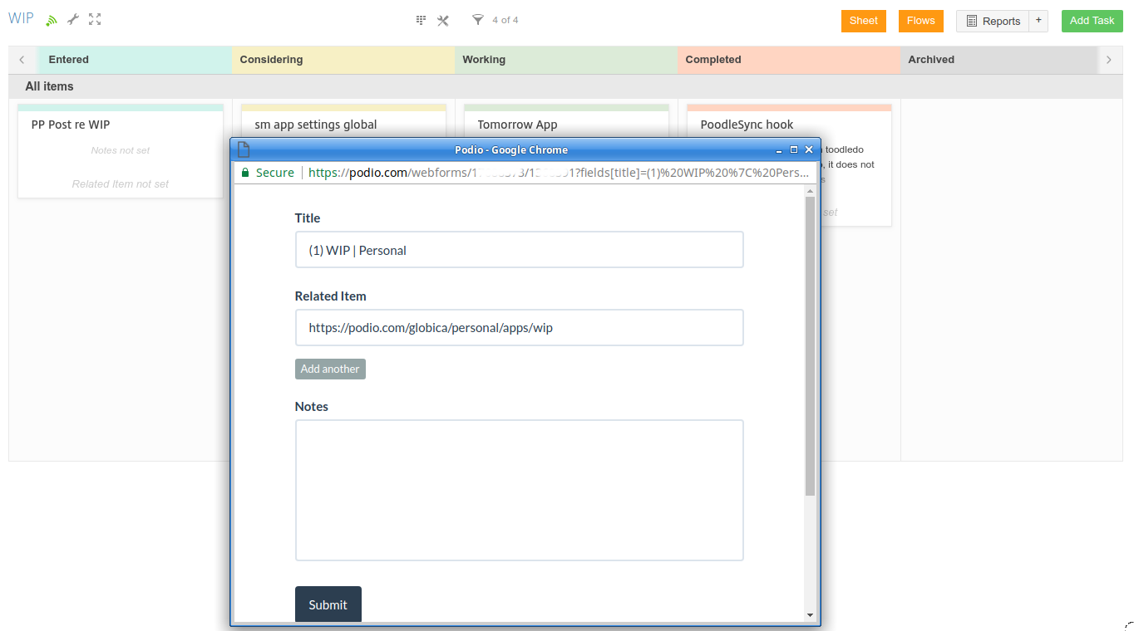Select the Entered column header
Image resolution: width=1134 pixels, height=631 pixels.
tap(135, 60)
